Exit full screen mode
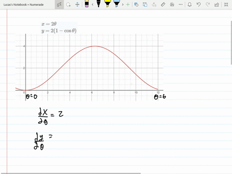 (226, 4)
